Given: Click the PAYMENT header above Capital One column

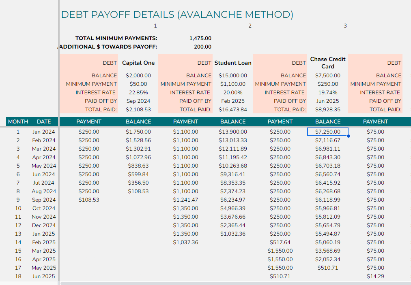Looking at the screenshot, I should pyautogui.click(x=88, y=121).
